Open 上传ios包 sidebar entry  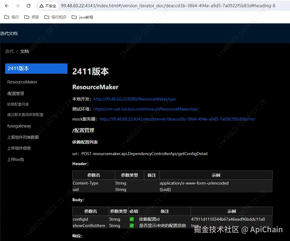(15, 159)
